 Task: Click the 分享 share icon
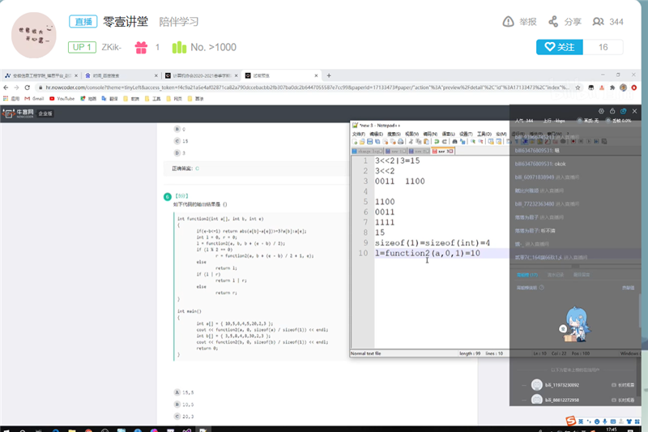tap(554, 22)
